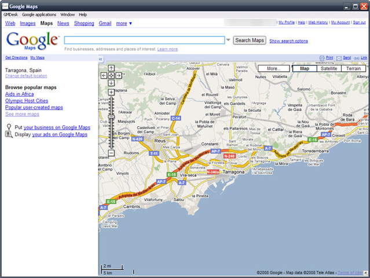Open My Maps
The width and height of the screenshot is (370, 278).
(x=37, y=57)
